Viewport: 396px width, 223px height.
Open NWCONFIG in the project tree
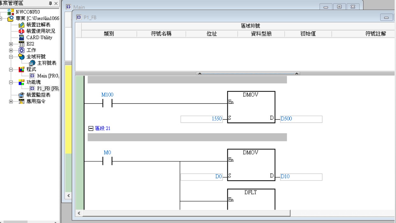pyautogui.click(x=27, y=12)
